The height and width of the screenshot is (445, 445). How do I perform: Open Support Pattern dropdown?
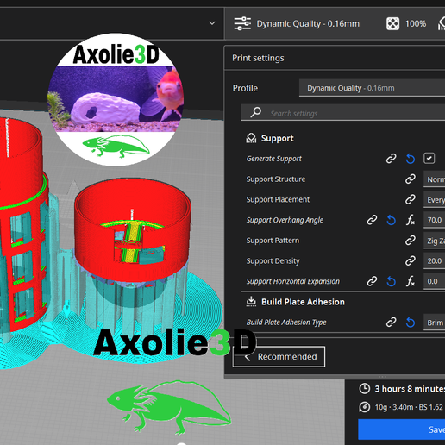click(x=434, y=241)
